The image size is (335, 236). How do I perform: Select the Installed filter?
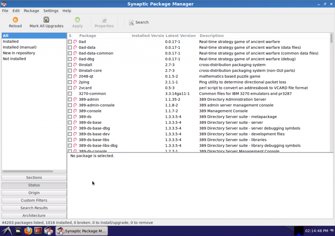34,41
